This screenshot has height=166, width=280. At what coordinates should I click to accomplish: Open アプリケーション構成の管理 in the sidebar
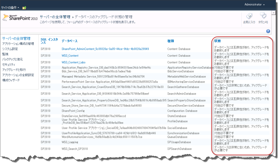(18, 44)
